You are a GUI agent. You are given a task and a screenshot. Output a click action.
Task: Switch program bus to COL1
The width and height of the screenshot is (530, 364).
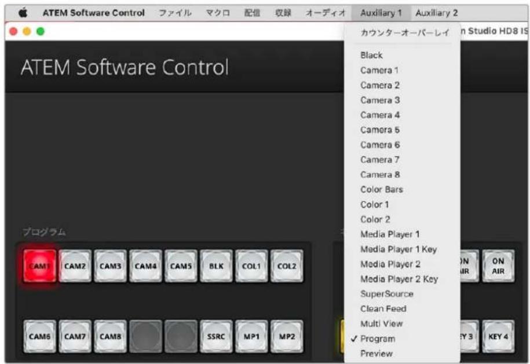[x=251, y=266]
